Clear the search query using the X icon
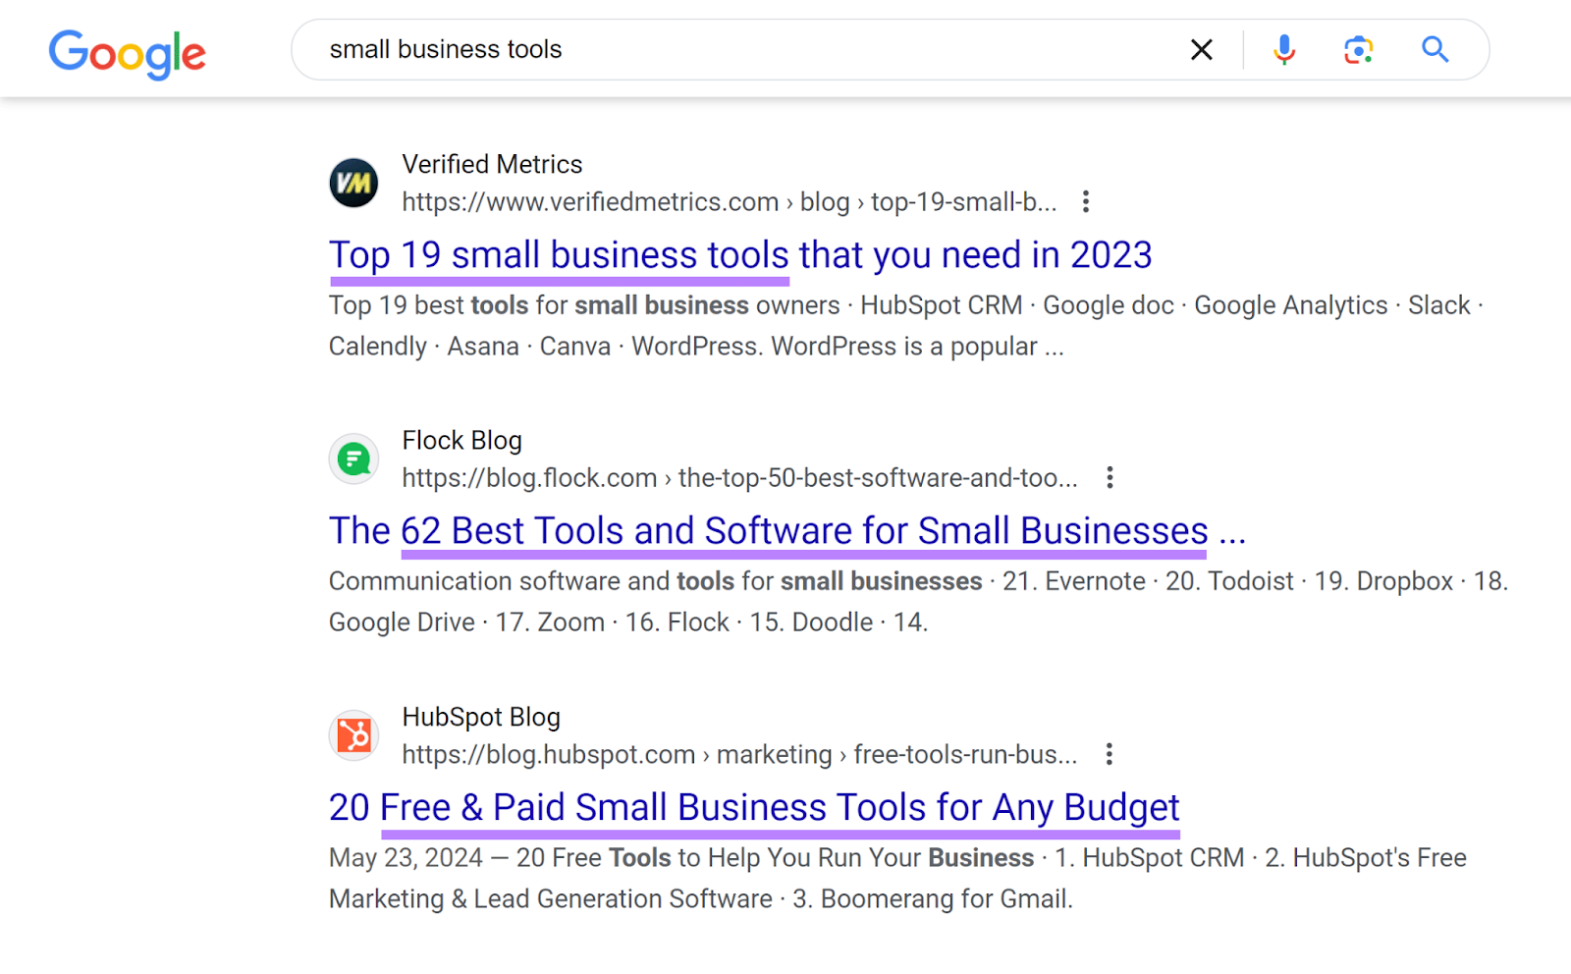Screen dimensions: 1571x974 [x=1201, y=49]
